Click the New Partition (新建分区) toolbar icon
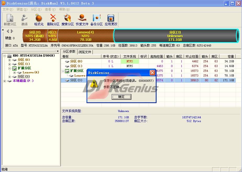242x172 pixels. 10,20
